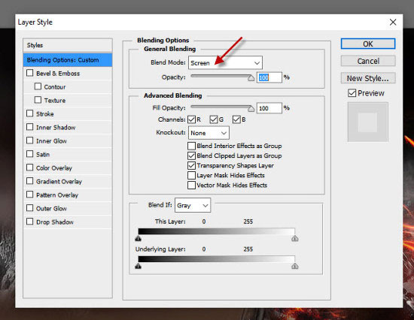414x320 pixels.
Task: Enable the Drop Shadow checkbox
Action: click(x=30, y=222)
